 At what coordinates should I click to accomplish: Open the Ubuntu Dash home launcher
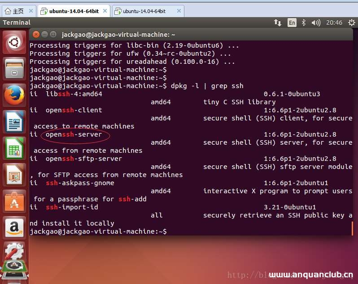click(x=14, y=43)
